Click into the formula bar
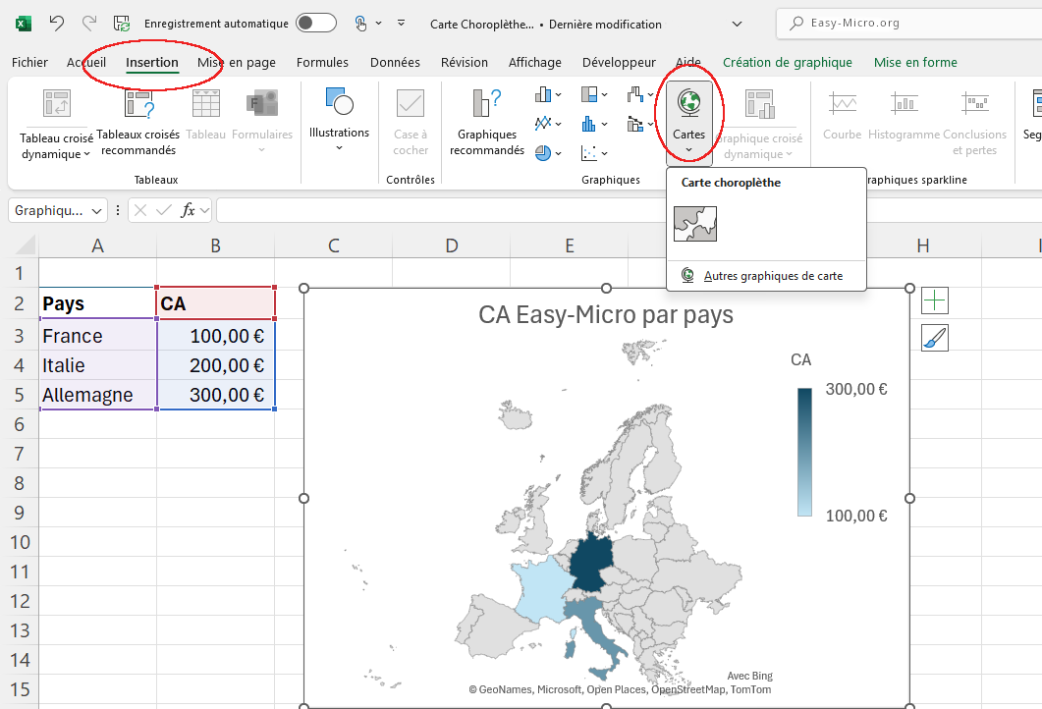 (629, 211)
